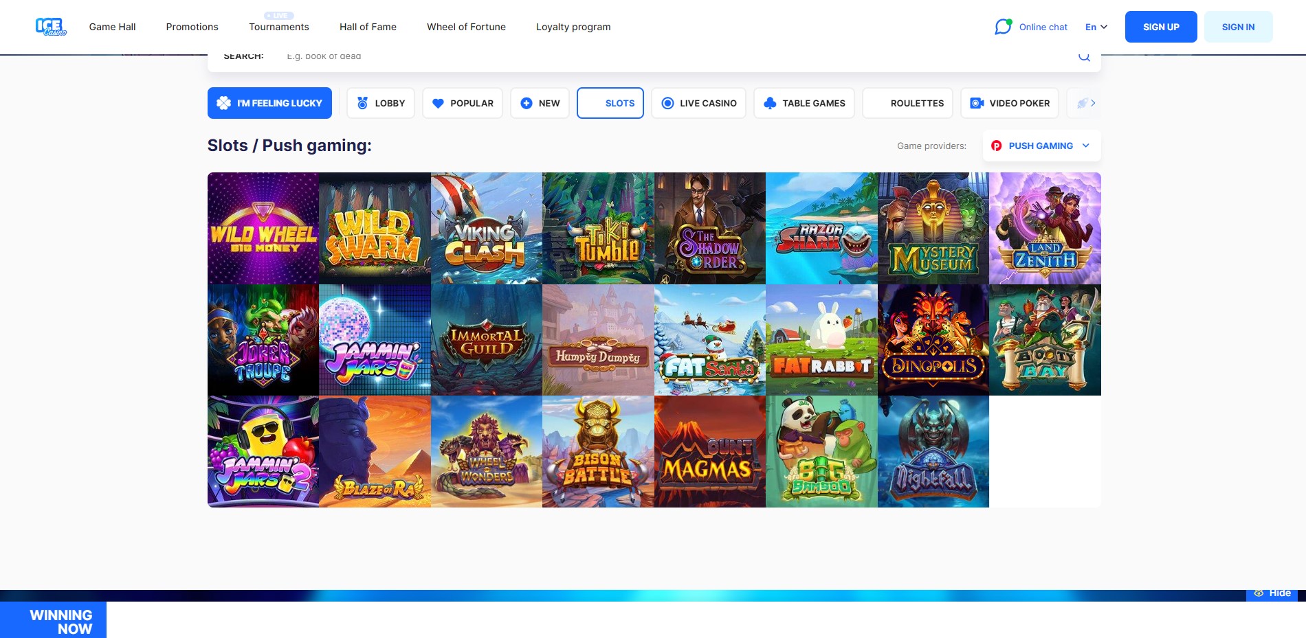This screenshot has width=1306, height=638.
Task: Open the Fat Santa game
Action: tap(710, 340)
